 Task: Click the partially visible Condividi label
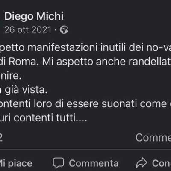coord(162,163)
